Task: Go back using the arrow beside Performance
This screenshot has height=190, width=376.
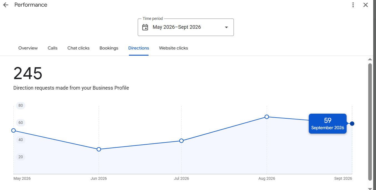Action: point(6,5)
